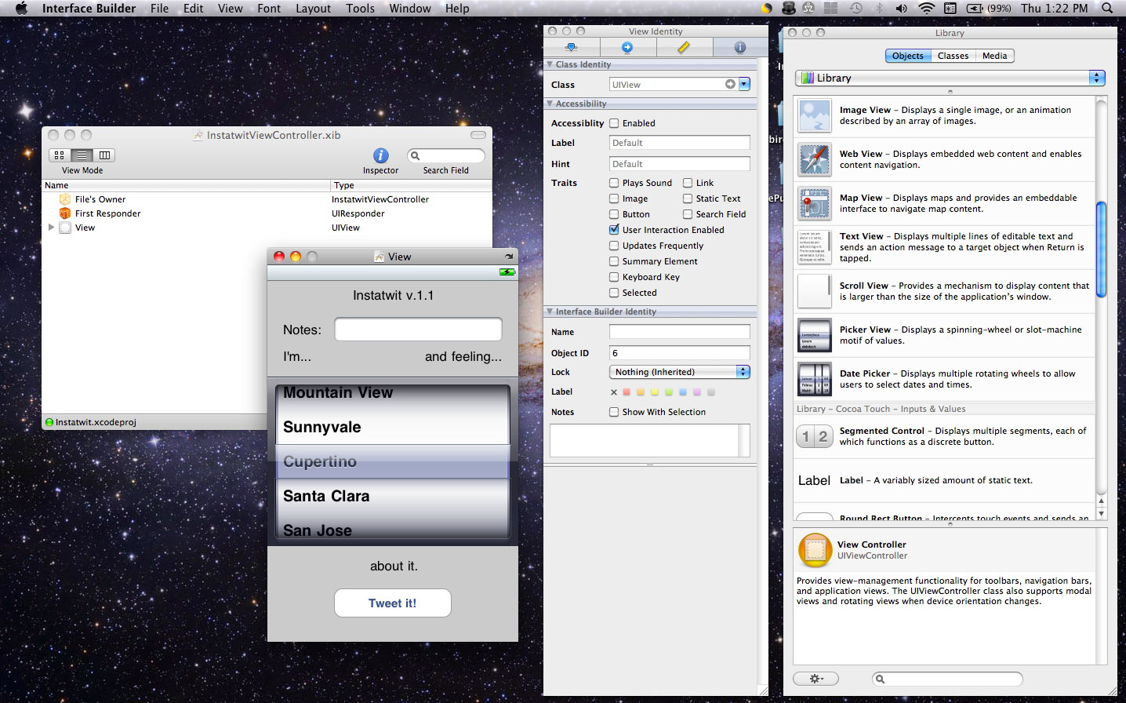Image resolution: width=1126 pixels, height=703 pixels.
Task: Switch to icon view mode
Action: [60, 155]
